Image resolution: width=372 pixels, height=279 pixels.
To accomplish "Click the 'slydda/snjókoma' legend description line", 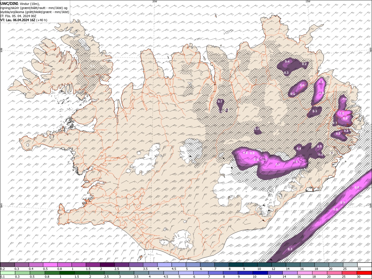I will pyautogui.click(x=35, y=12).
